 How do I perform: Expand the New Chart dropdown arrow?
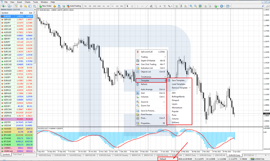pyautogui.click(x=6, y=6)
